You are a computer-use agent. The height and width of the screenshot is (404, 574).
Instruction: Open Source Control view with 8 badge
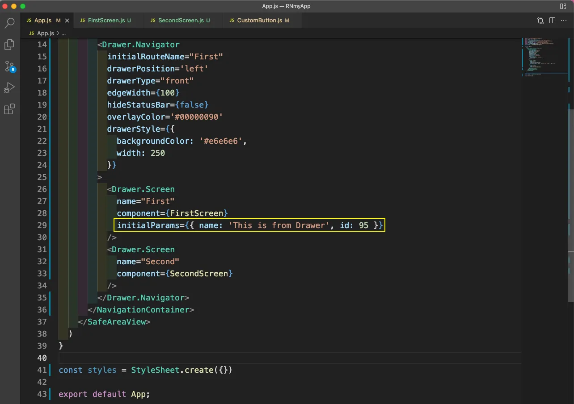pyautogui.click(x=9, y=67)
